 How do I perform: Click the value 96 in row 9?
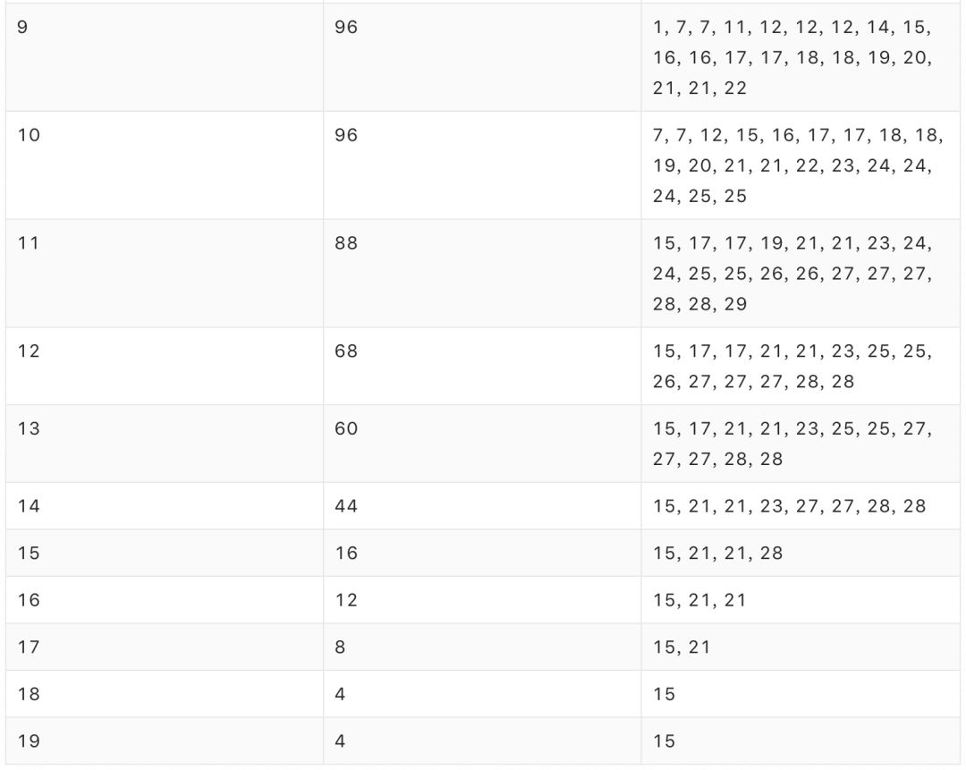click(x=345, y=28)
